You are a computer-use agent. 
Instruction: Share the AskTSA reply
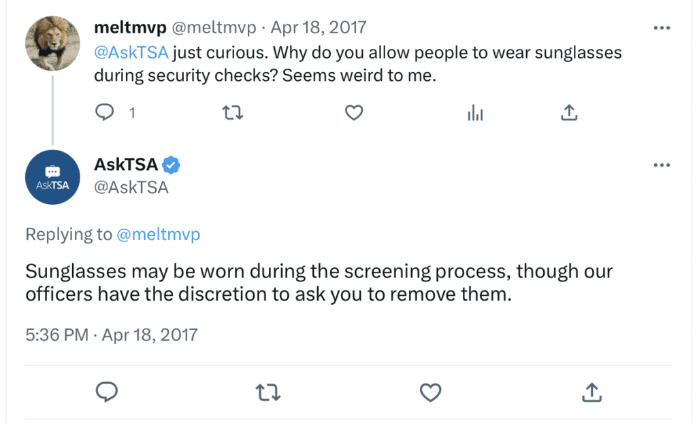click(591, 392)
